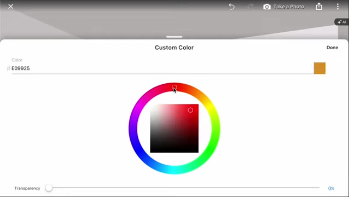Open the AI assistant badge
The height and width of the screenshot is (197, 349).
pyautogui.click(x=342, y=22)
